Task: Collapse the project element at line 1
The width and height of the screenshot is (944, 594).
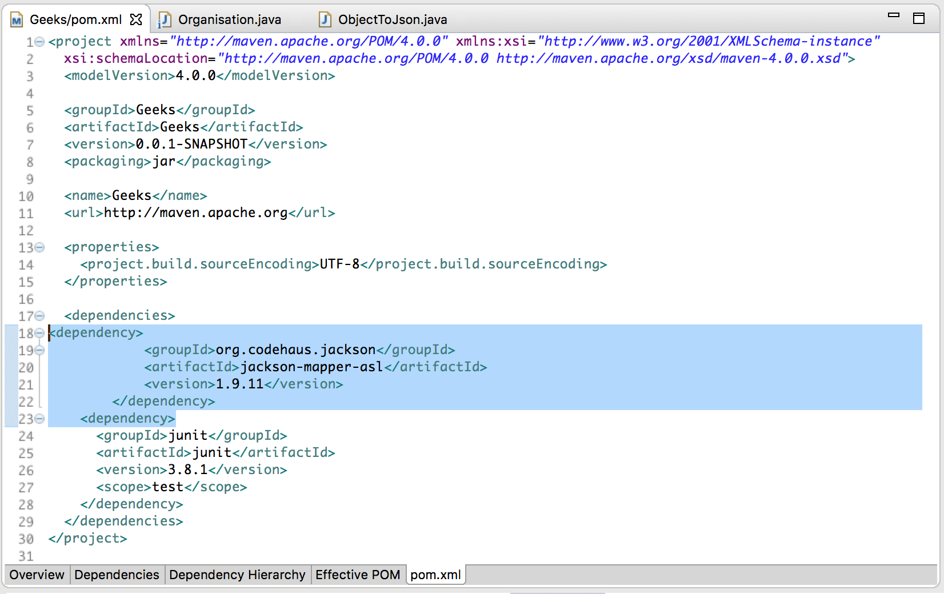Action: (39, 41)
